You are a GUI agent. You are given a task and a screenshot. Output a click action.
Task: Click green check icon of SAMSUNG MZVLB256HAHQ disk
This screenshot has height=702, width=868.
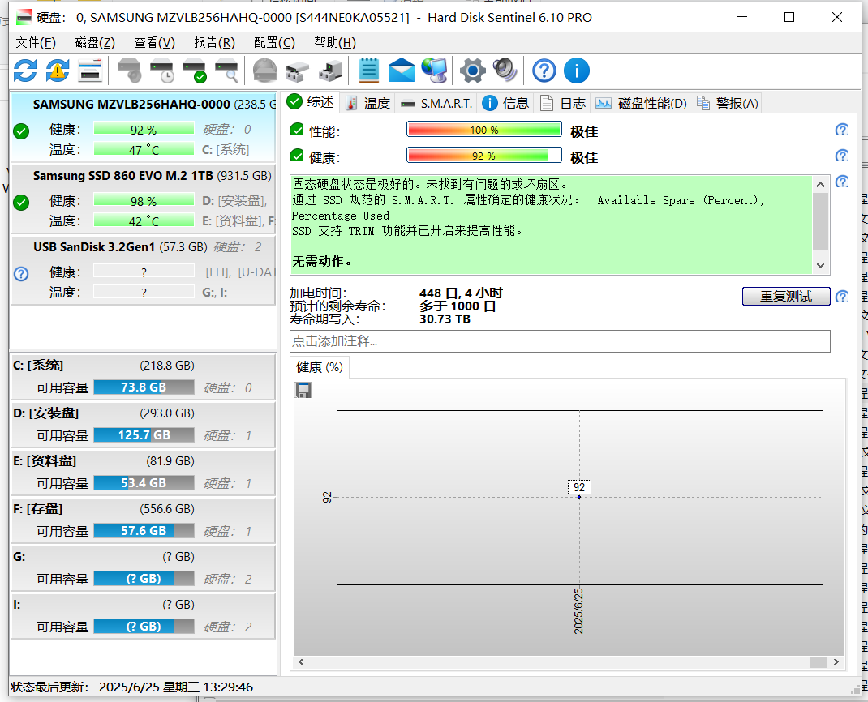21,131
